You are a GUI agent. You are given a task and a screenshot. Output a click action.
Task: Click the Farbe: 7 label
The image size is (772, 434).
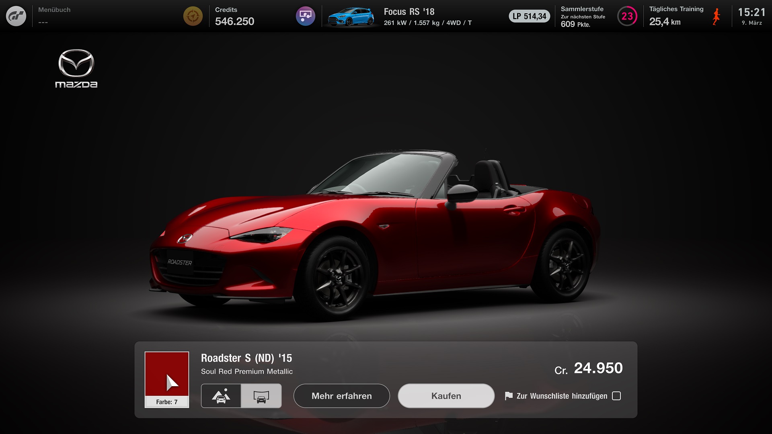(x=167, y=402)
